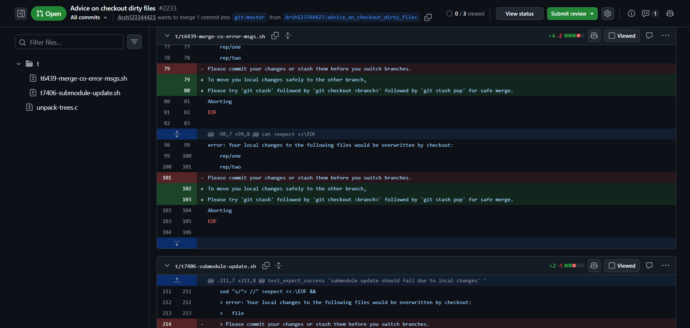
Task: Open the Arsh123344423:advice_on_checkout_dirty_files branch link
Action: coord(351,17)
